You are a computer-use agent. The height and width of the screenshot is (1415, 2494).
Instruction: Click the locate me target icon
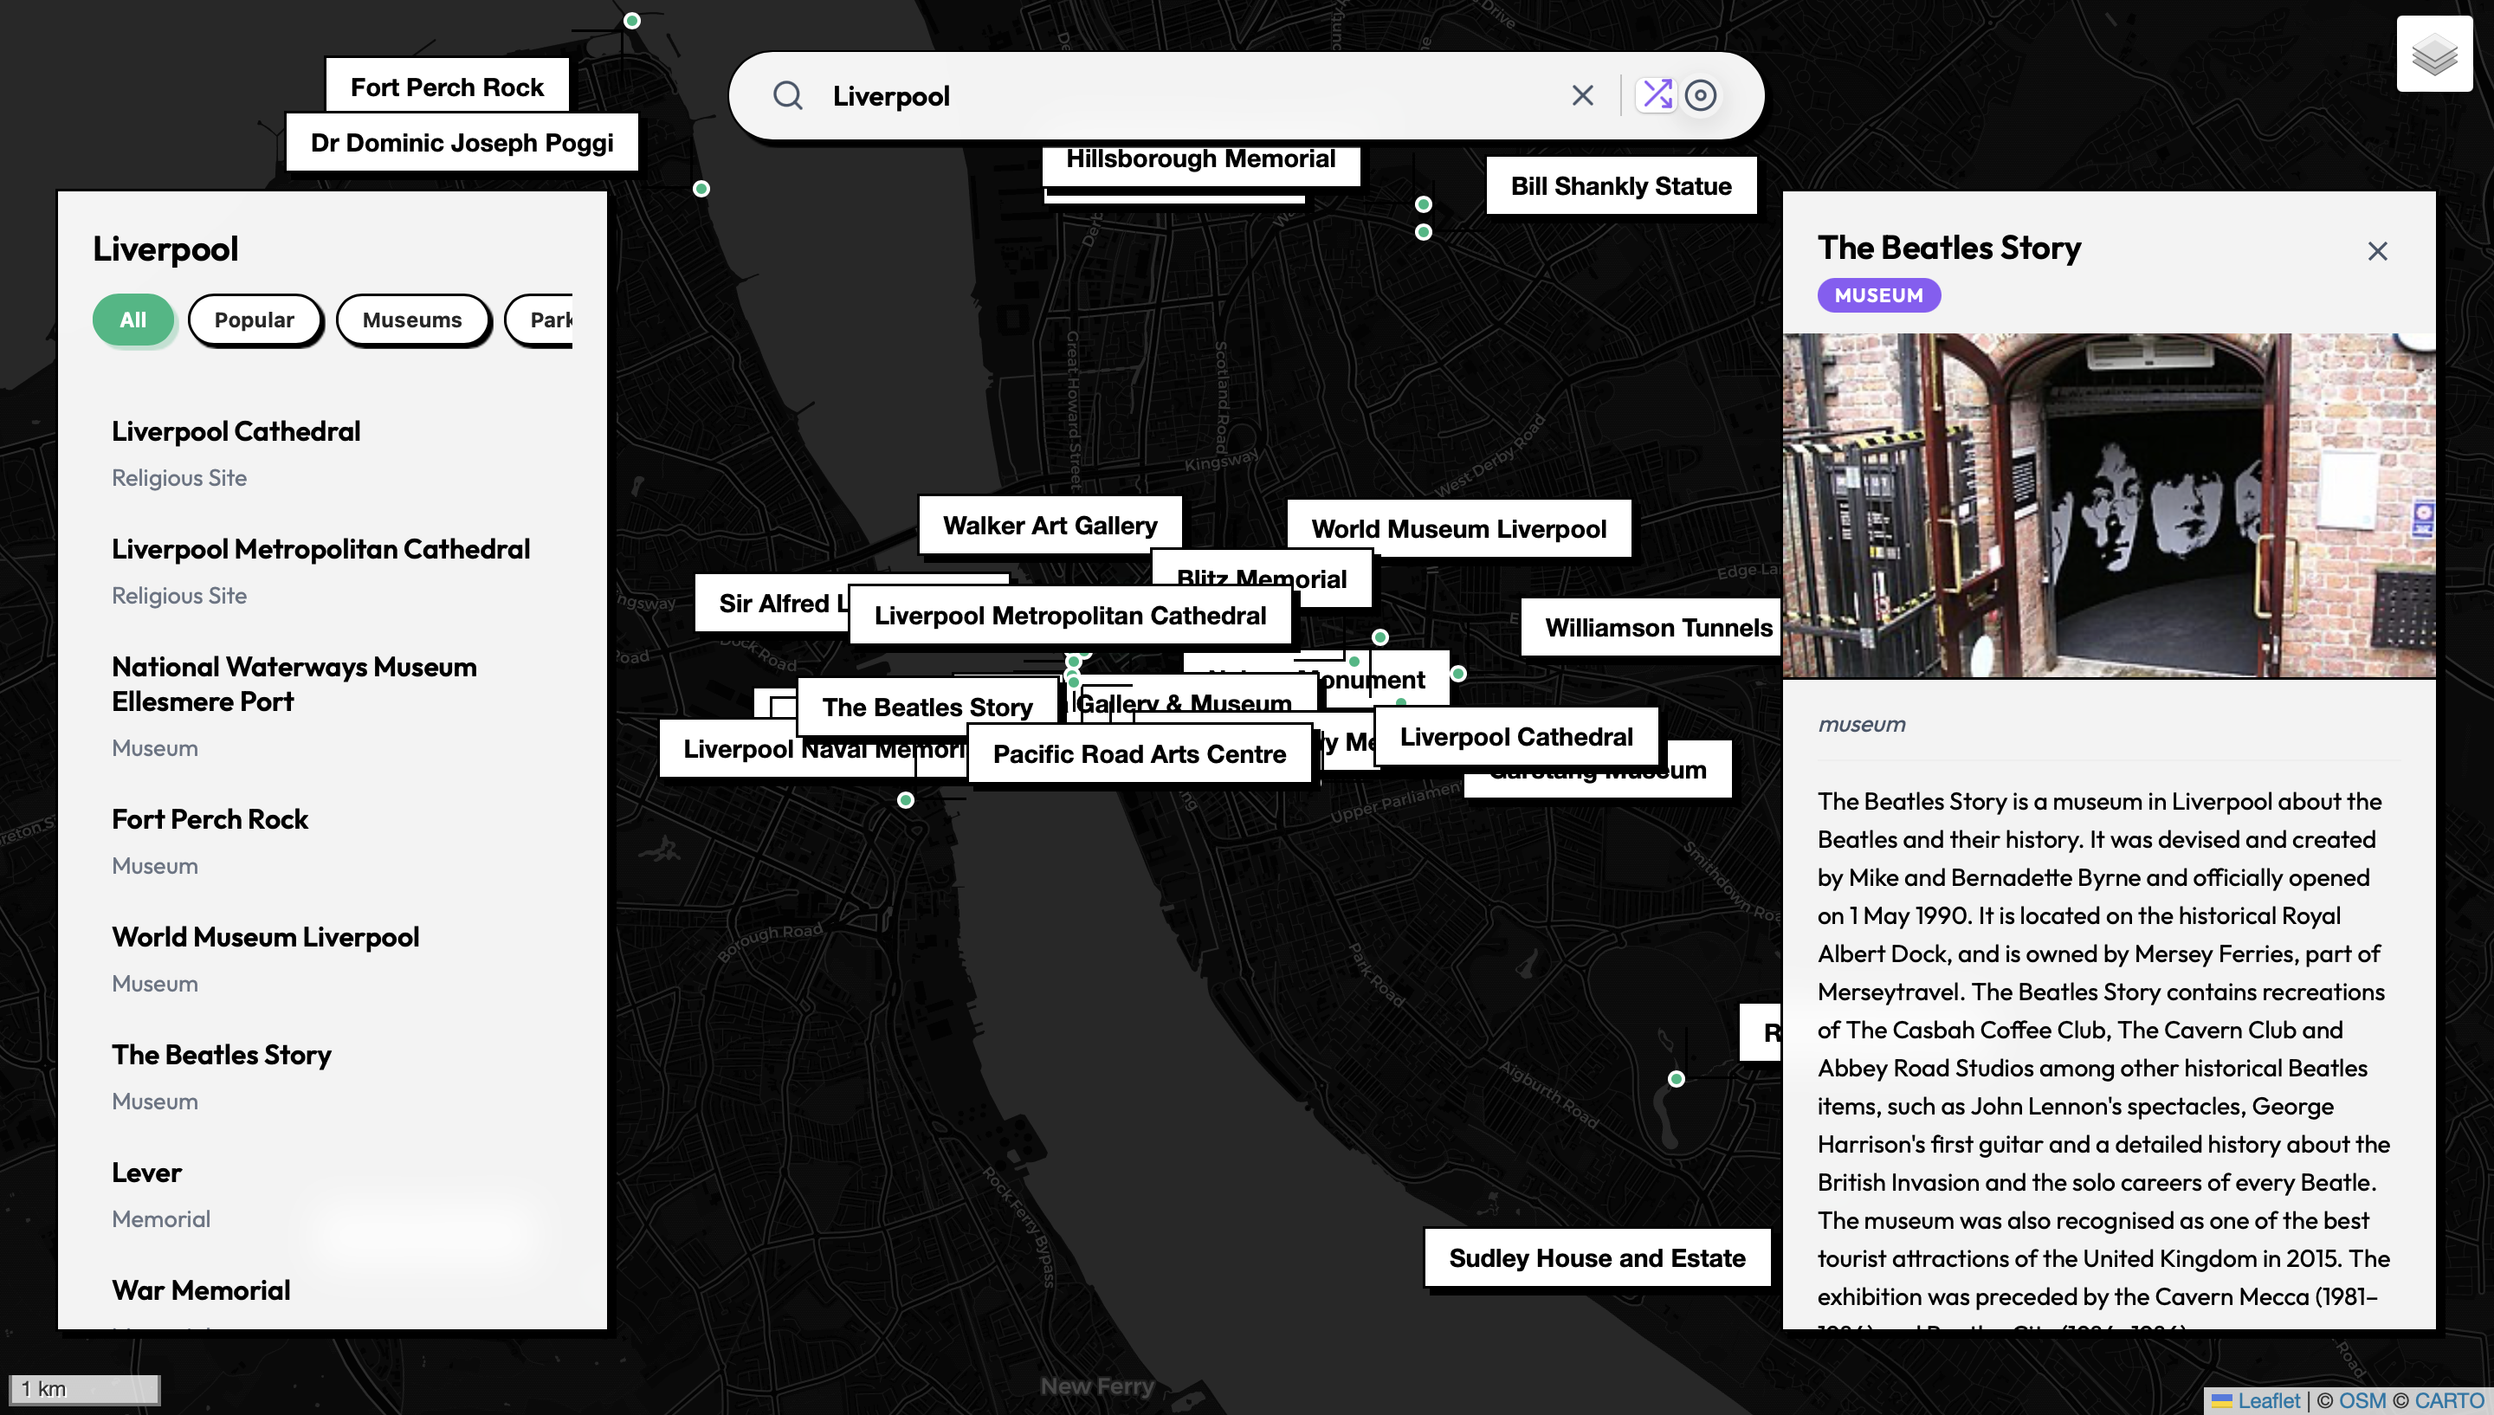[1700, 95]
